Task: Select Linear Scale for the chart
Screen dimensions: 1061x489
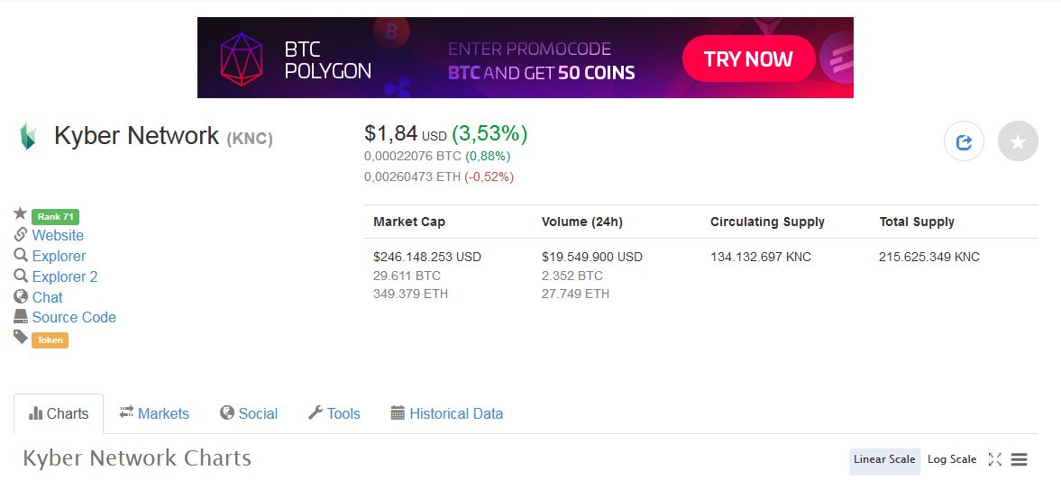Action: click(x=884, y=459)
